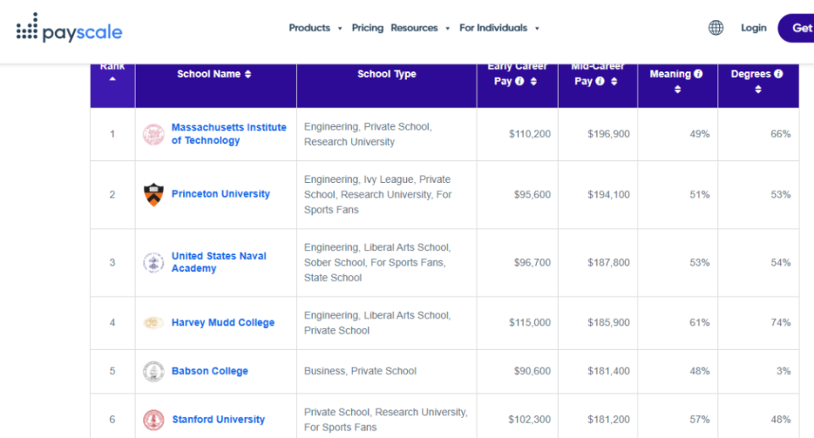Expand the Resources menu
Viewport: 814px width, 438px height.
pyautogui.click(x=420, y=28)
